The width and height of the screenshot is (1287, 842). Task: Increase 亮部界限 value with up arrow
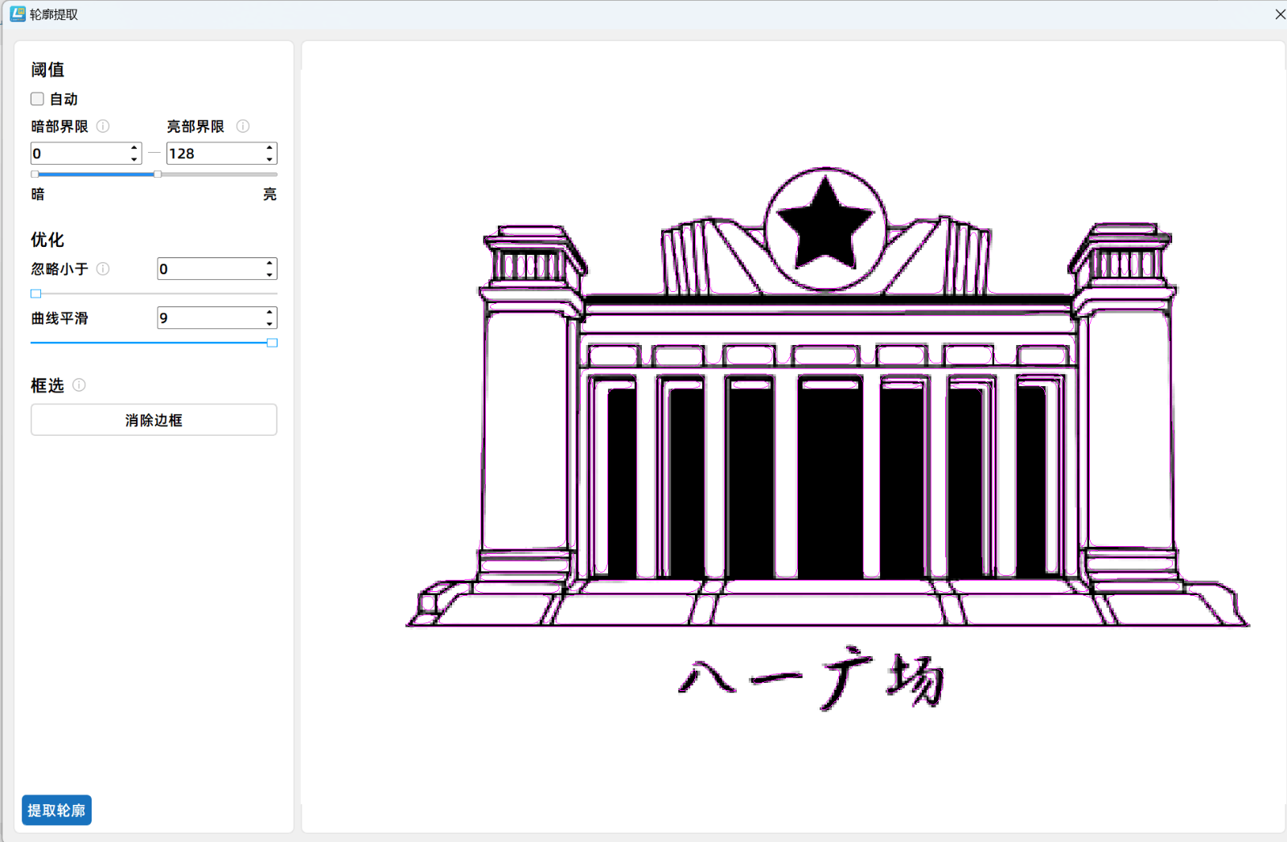[x=269, y=148]
